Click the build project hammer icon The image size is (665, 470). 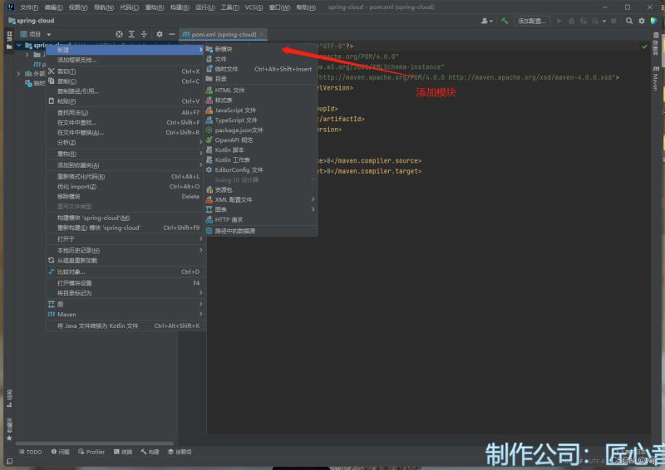coord(505,21)
